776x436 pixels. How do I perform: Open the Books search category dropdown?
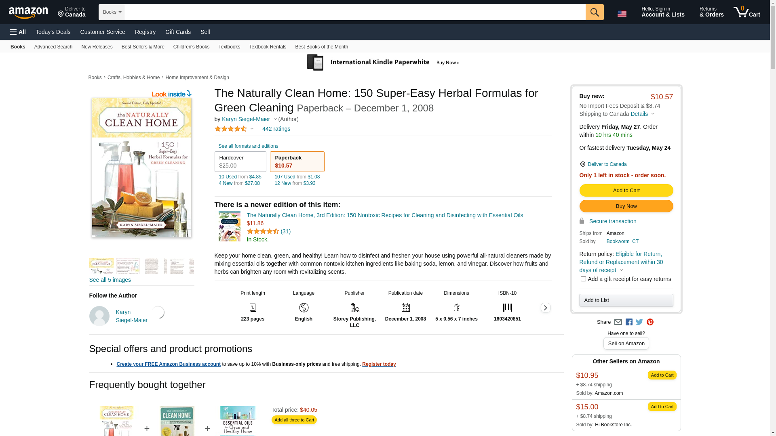[112, 12]
